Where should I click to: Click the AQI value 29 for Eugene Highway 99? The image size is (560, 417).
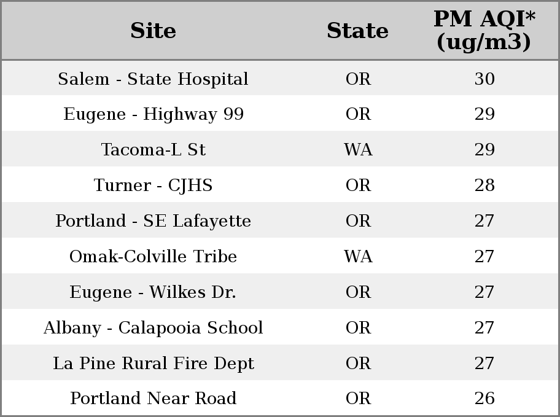click(484, 114)
